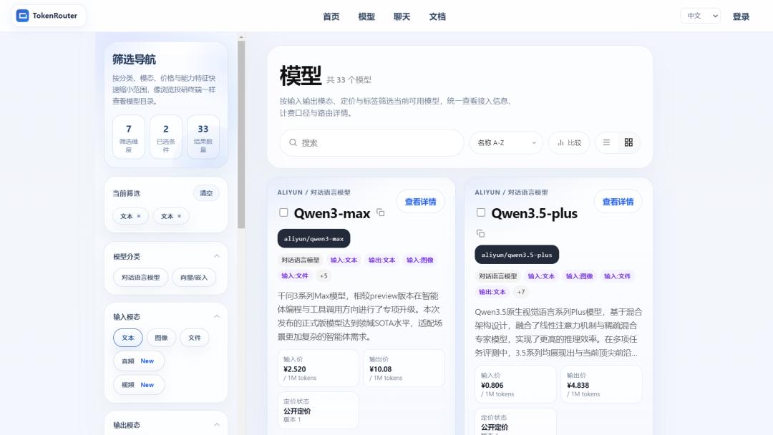
Task: Click the 输入:文件 tag on Qwen3-max
Action: (295, 276)
